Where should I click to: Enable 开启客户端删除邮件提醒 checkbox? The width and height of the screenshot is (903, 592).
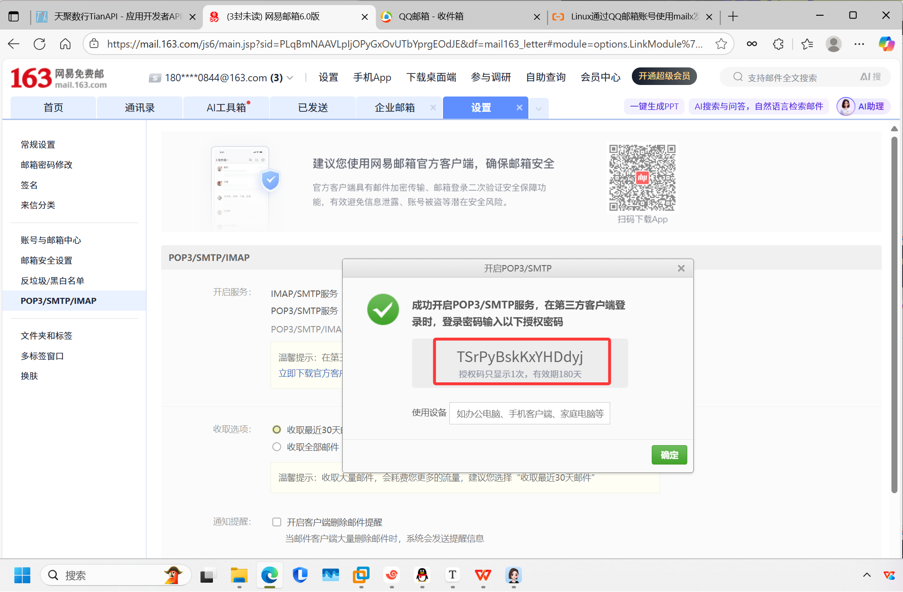click(x=277, y=522)
